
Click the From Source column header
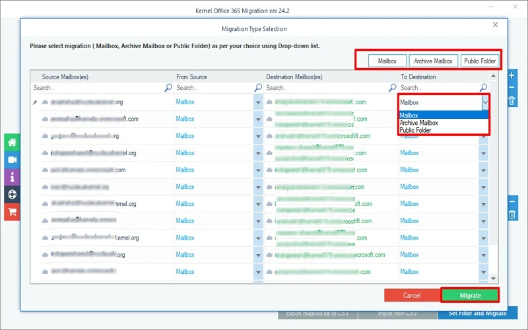click(191, 77)
